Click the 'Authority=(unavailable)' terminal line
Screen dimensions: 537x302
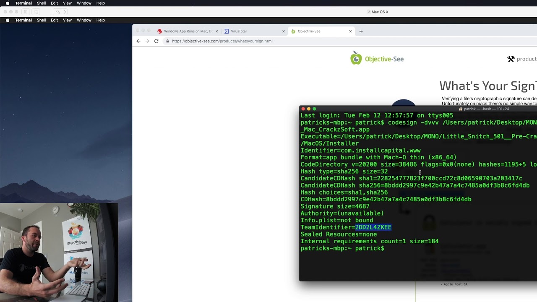pyautogui.click(x=342, y=213)
